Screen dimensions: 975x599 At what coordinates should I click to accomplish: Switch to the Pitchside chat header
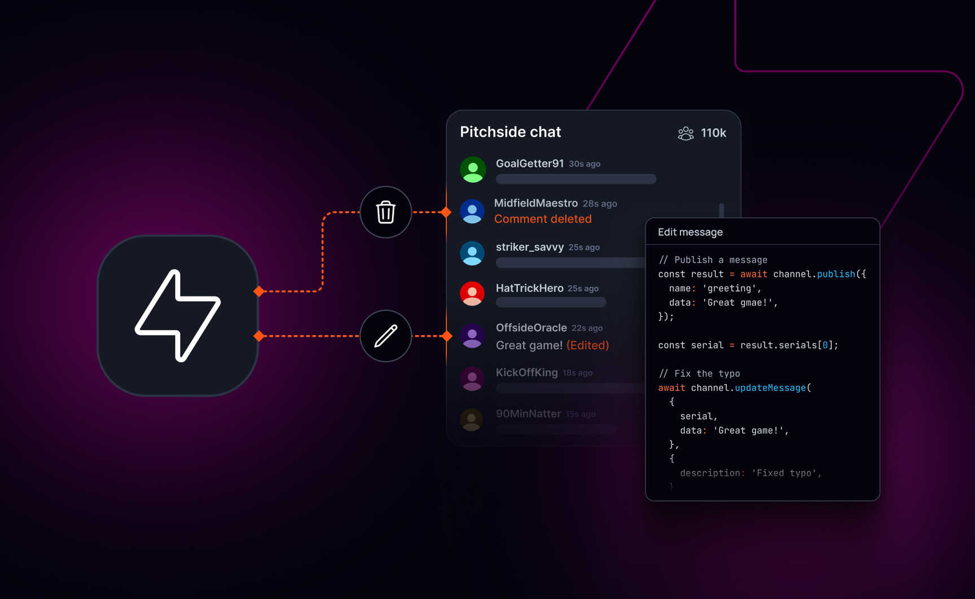coord(510,131)
